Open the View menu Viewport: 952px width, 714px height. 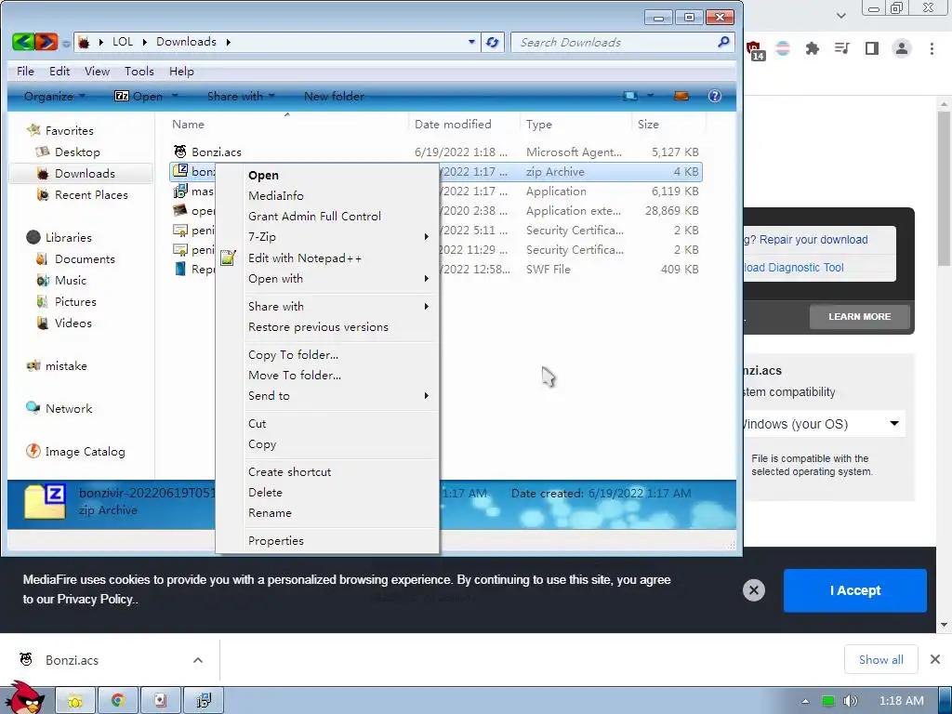coord(97,72)
